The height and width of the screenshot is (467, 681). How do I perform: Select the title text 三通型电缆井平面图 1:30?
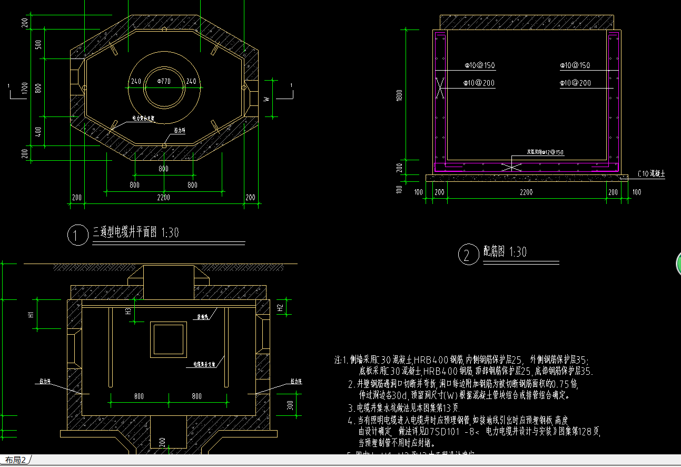136,232
